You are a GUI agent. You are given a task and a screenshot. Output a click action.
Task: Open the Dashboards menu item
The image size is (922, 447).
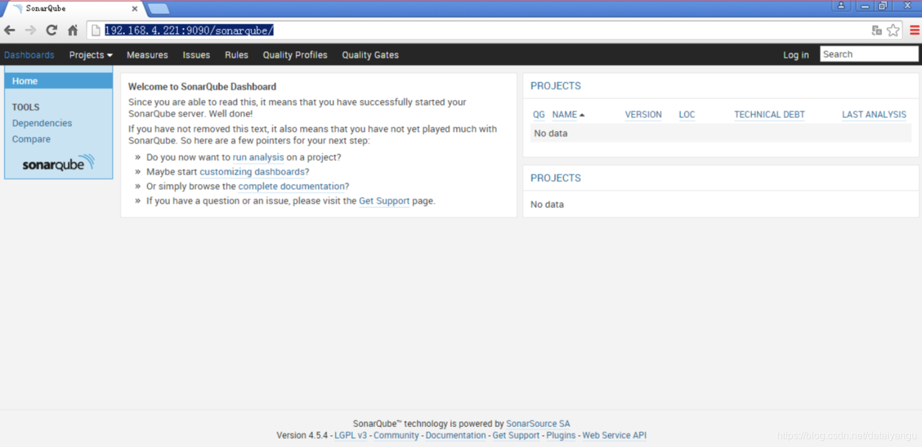(29, 55)
